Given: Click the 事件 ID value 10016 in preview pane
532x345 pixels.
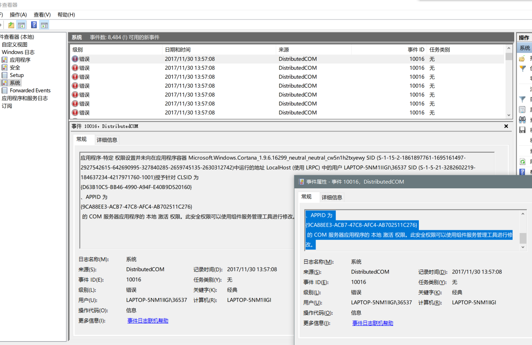Looking at the screenshot, I should [x=134, y=280].
